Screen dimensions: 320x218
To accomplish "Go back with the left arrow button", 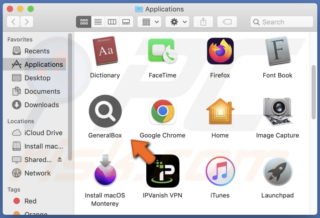I will tap(13, 22).
